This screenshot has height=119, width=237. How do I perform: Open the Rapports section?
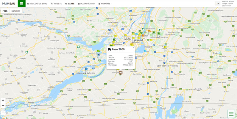104,4
